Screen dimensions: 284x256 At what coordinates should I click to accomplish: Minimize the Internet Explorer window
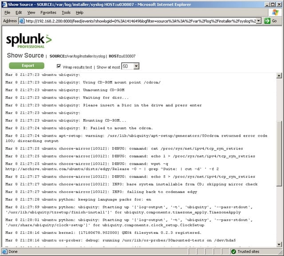click(x=267, y=4)
